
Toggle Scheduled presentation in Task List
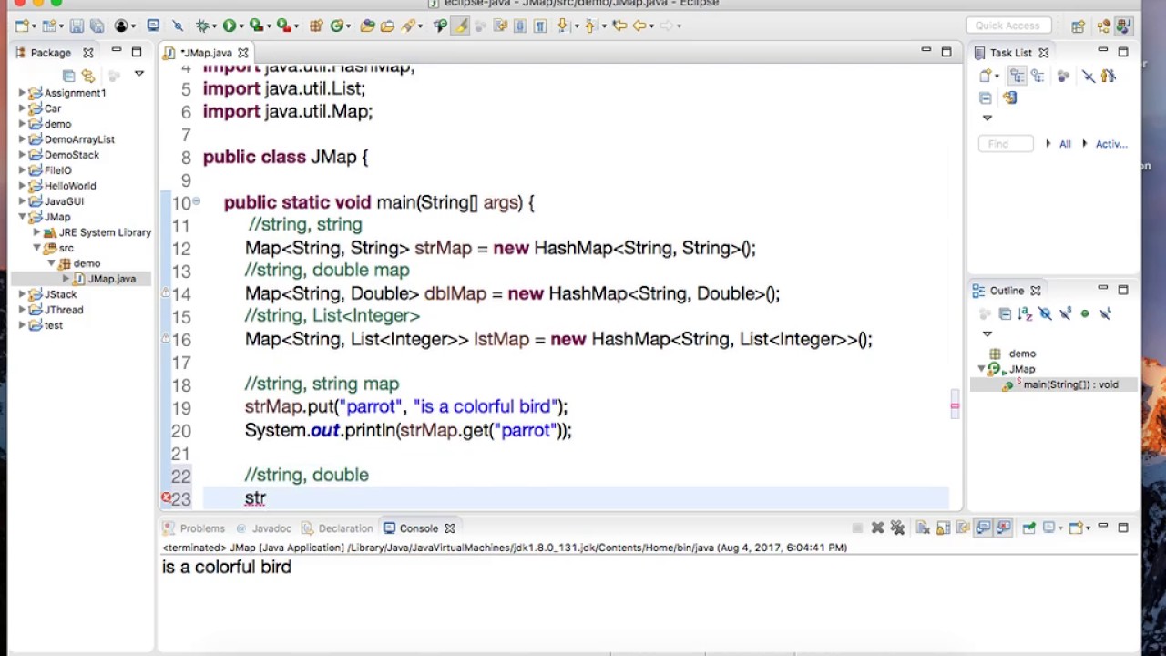(x=1038, y=77)
